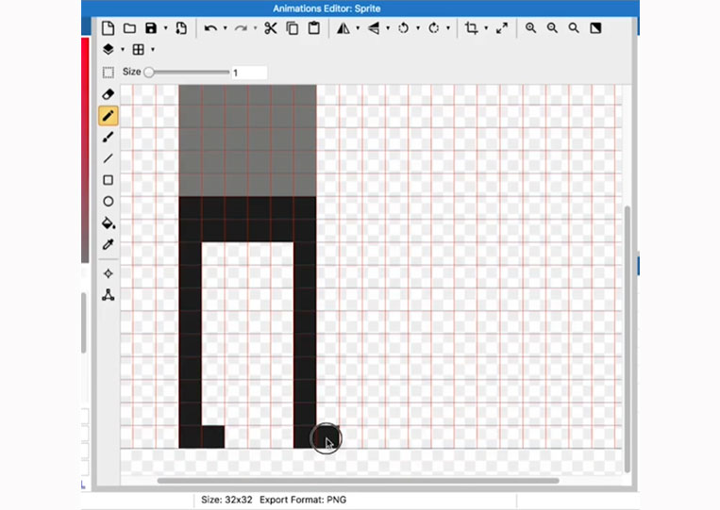The image size is (720, 510).
Task: Click the Size value input field
Action: coord(249,73)
